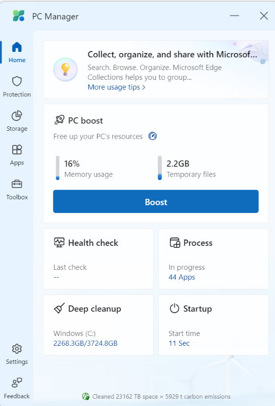This screenshot has height=406, width=275.
Task: Click the 11 Sec startup time link
Action: click(179, 343)
